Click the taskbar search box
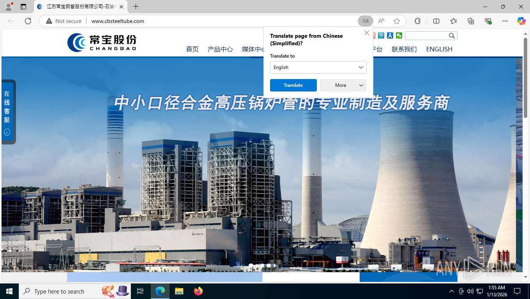 pos(74,291)
